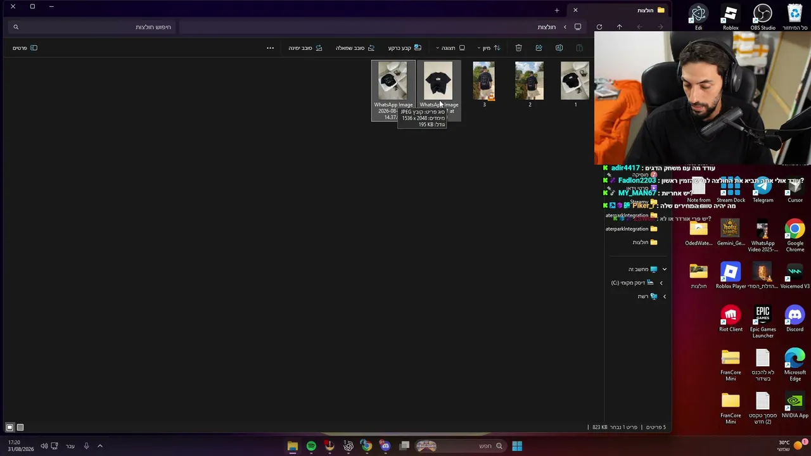This screenshot has height=456, width=811.
Task: Open Voicemod V3 desktop shortcut
Action: point(795,276)
